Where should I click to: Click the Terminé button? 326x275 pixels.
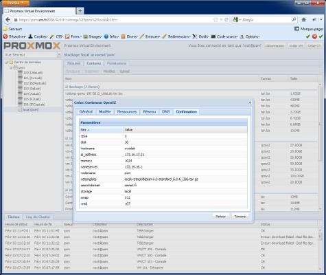click(x=240, y=216)
